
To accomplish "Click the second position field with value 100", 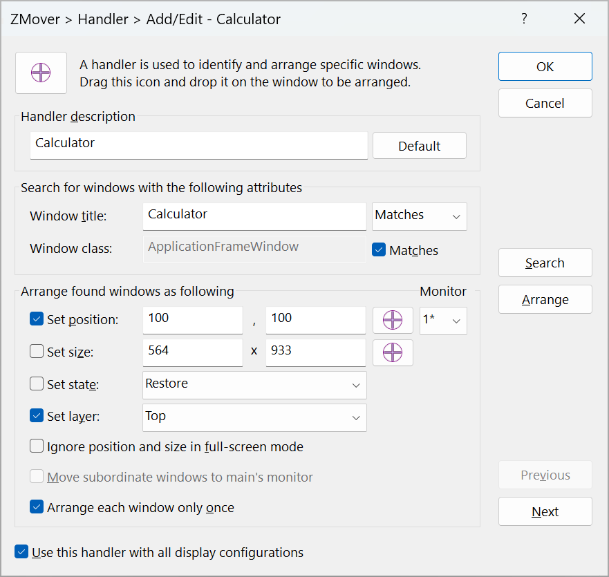I will 316,321.
